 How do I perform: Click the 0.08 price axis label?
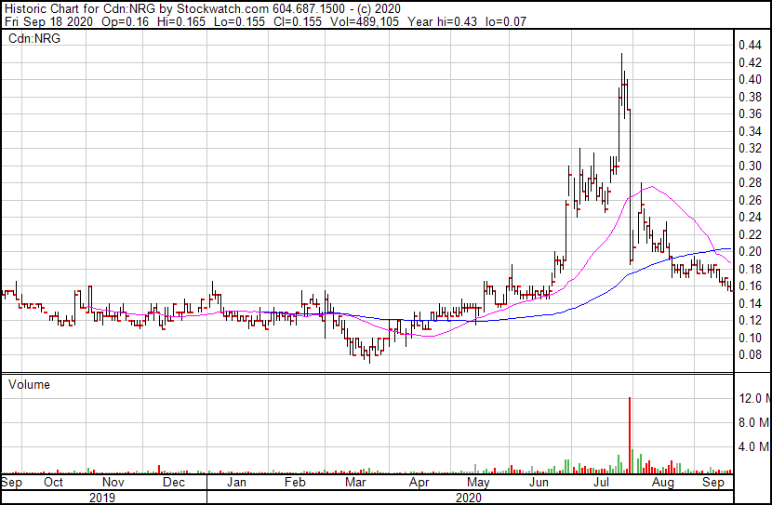coord(750,354)
